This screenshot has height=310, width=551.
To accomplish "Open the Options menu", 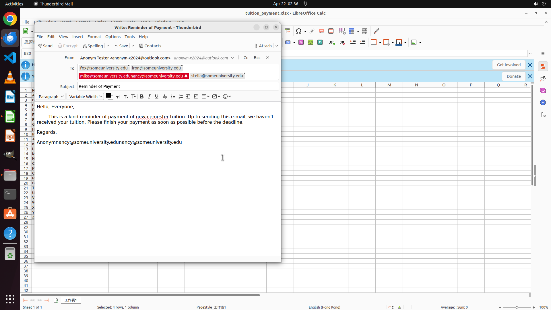I will coord(113,37).
